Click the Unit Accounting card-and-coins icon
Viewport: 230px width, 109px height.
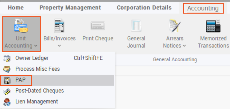(21, 26)
